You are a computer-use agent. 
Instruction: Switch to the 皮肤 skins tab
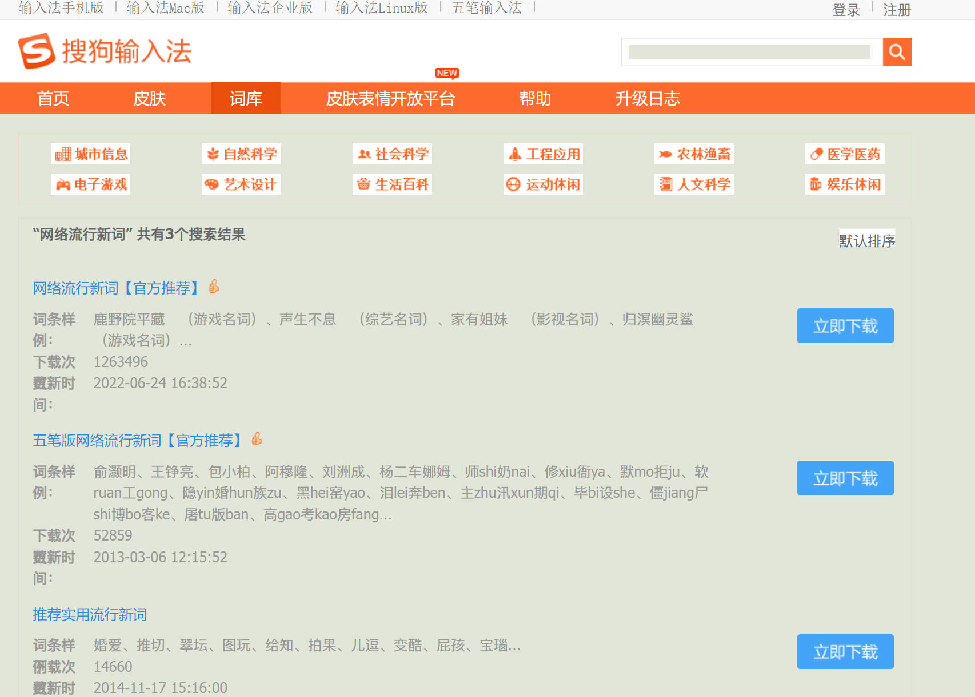149,98
